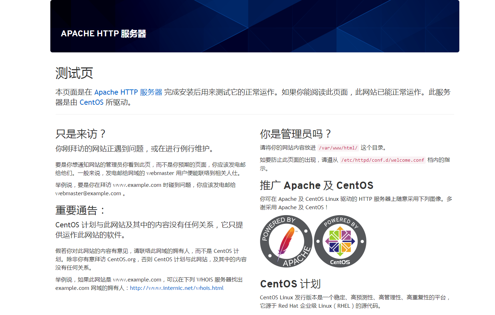Select the 只是来访？ heading
This screenshot has width=495, height=315.
tap(81, 134)
